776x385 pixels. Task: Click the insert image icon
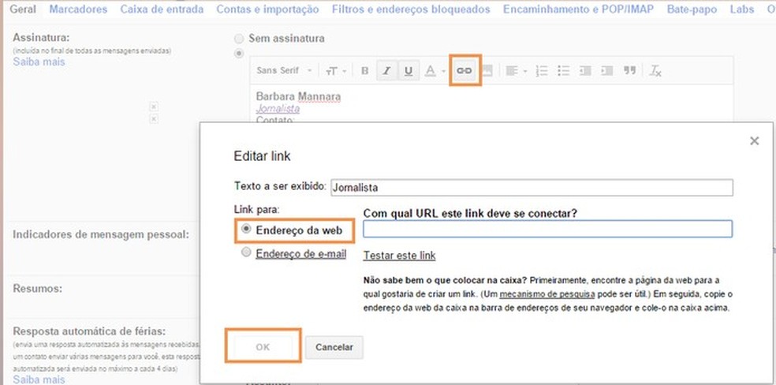click(487, 71)
